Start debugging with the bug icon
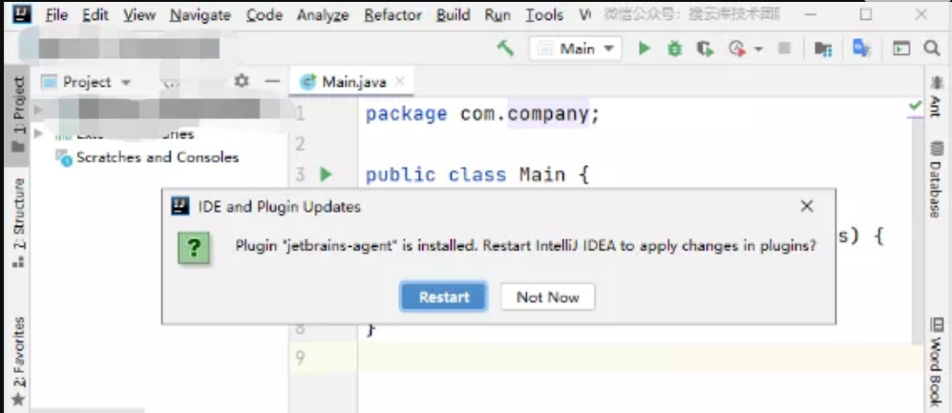The height and width of the screenshot is (413, 952). (x=674, y=49)
